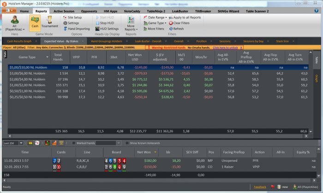Select the hand from 11.01.2013 1:57
Viewport: 323px width, 193px height.
pyautogui.click(x=159, y=160)
